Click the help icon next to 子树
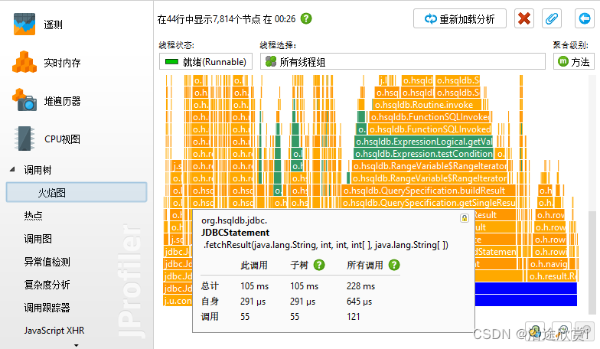Viewport: 600px width, 349px height. coord(319,265)
